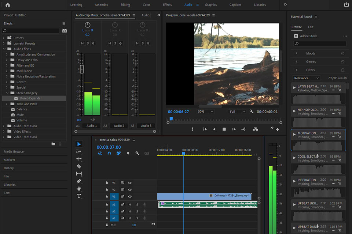Toggle visibility of track V3
Image resolution: width=352 pixels, height=234 pixels.
pos(130,183)
